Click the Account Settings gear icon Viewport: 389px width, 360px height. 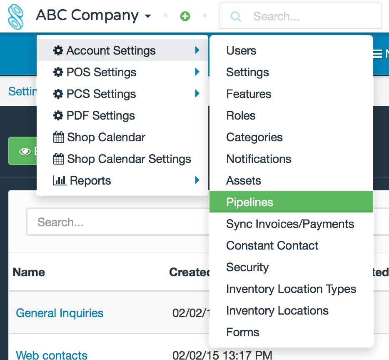coord(59,50)
